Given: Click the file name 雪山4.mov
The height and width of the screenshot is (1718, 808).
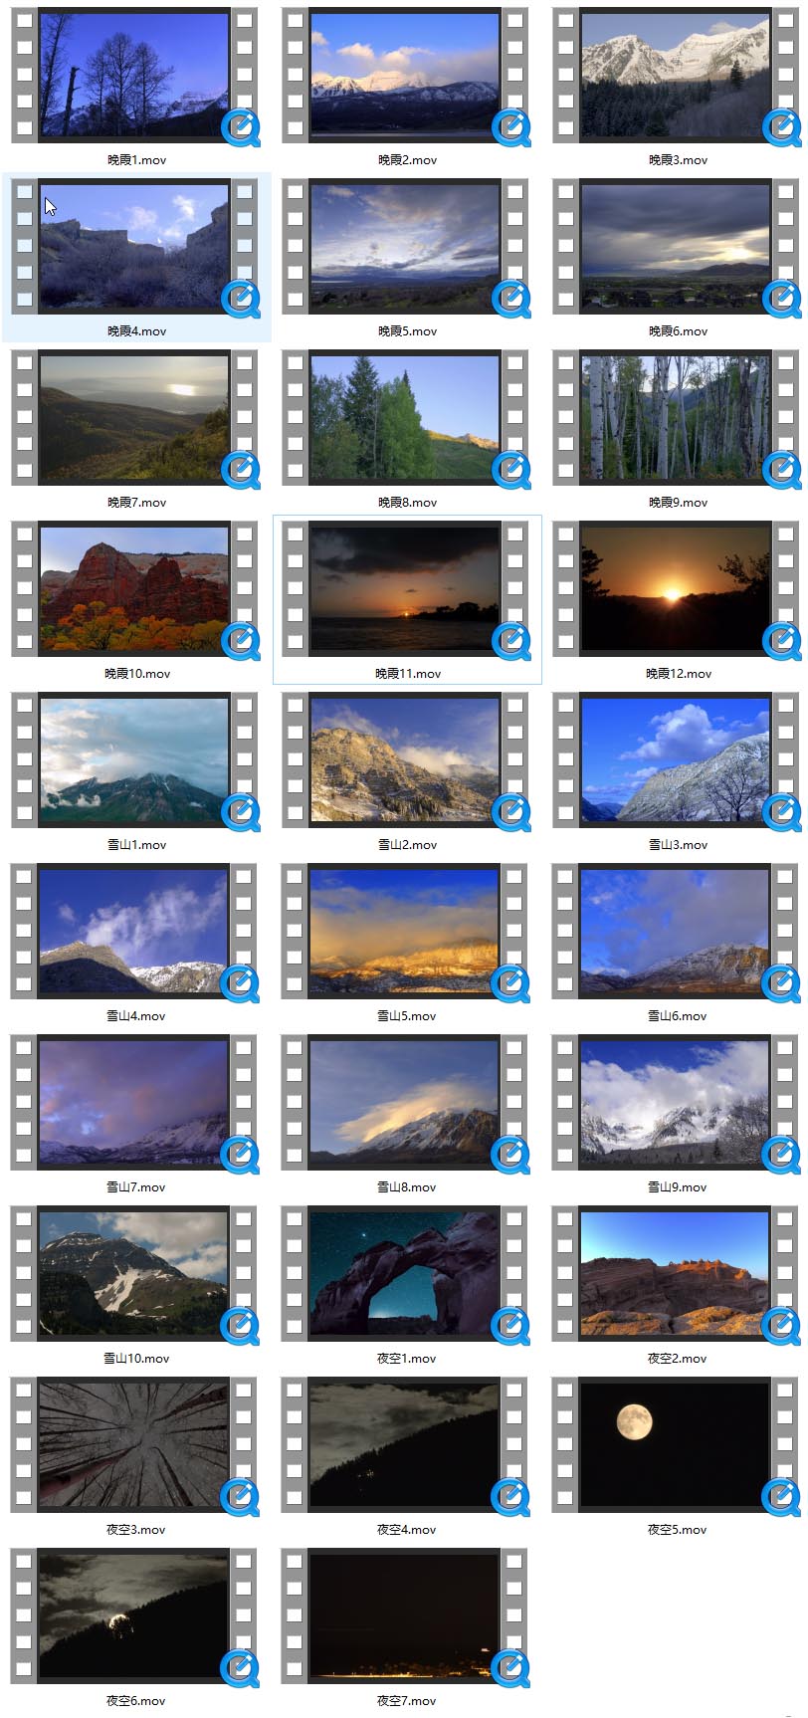Looking at the screenshot, I should click(136, 1016).
